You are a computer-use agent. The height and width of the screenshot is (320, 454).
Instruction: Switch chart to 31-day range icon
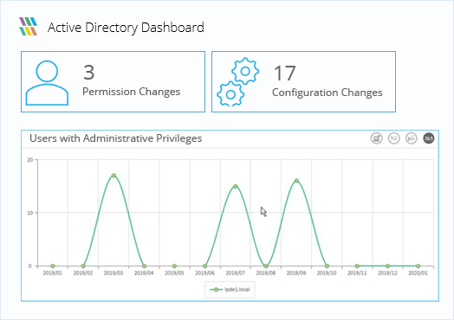click(412, 138)
